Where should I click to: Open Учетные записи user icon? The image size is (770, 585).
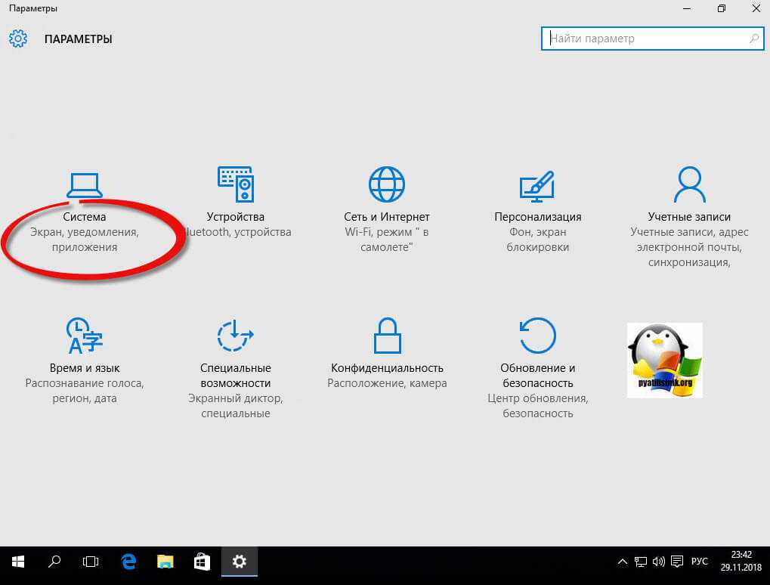[688, 185]
